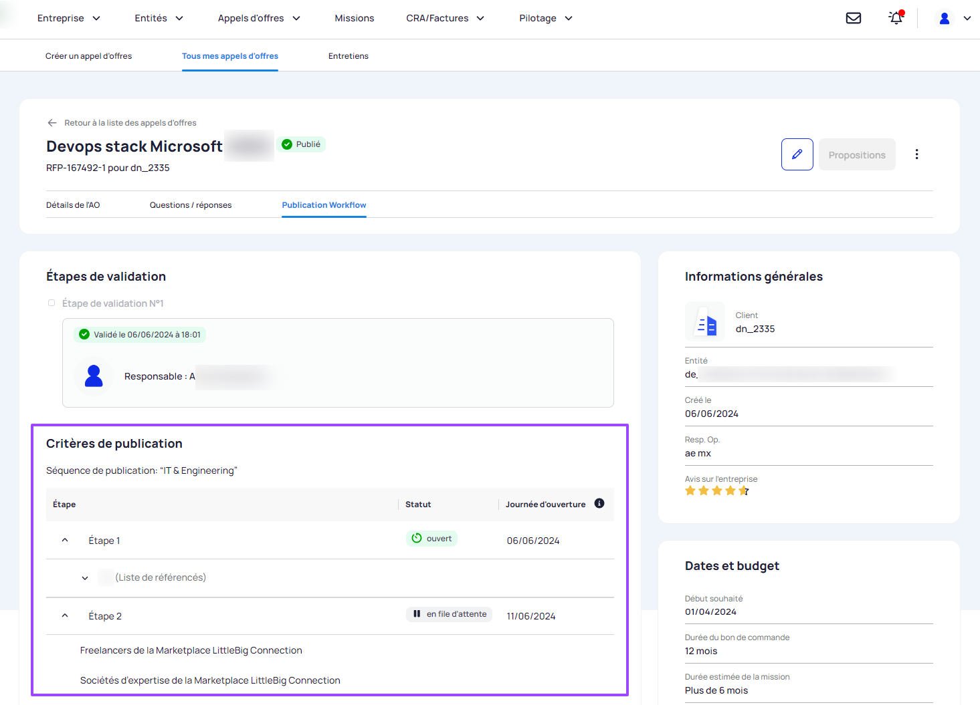Click the en file d'attente status badge
The width and height of the screenshot is (980, 705).
pyautogui.click(x=449, y=614)
